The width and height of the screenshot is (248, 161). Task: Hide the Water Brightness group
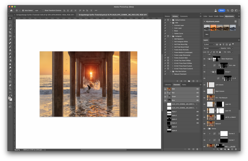tap(204, 59)
